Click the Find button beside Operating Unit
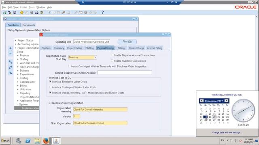Screen dimensions: 259x145 click(127, 41)
